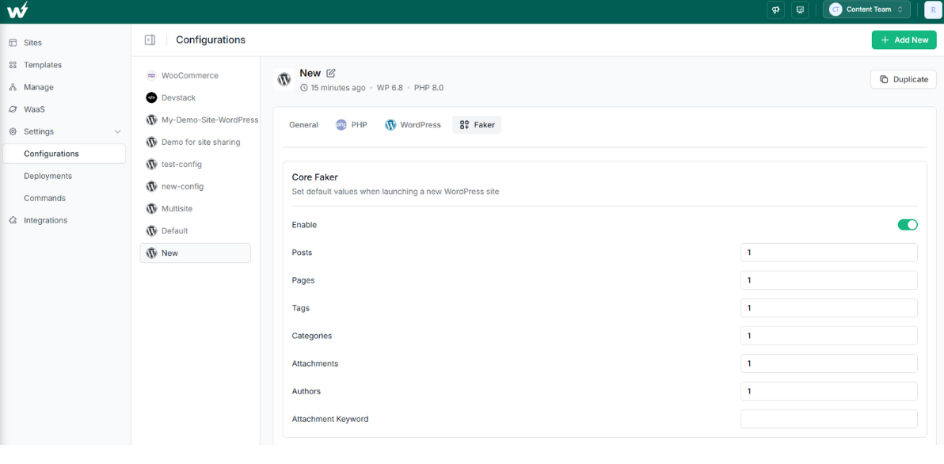Click the WordPress icon beside Default

152,230
